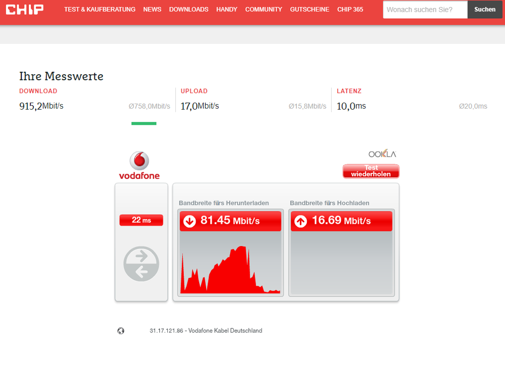
Task: Click the Suchen search button
Action: [x=485, y=9]
